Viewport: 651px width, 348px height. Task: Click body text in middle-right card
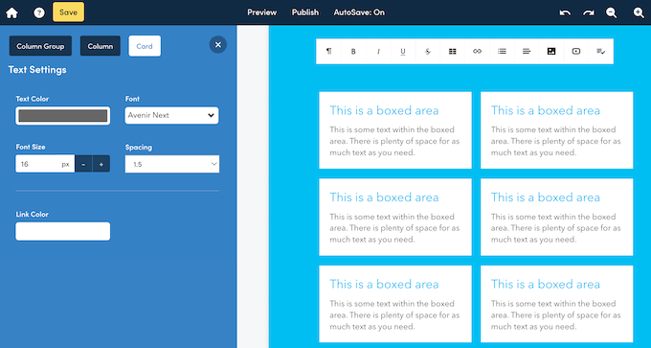(556, 228)
